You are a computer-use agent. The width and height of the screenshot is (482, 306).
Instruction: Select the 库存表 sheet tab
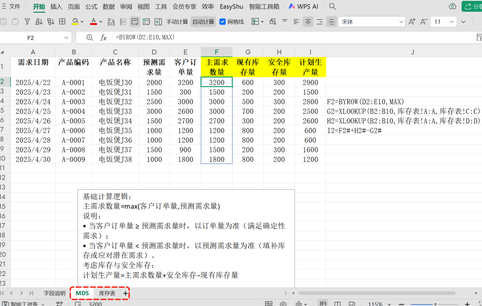click(x=107, y=293)
